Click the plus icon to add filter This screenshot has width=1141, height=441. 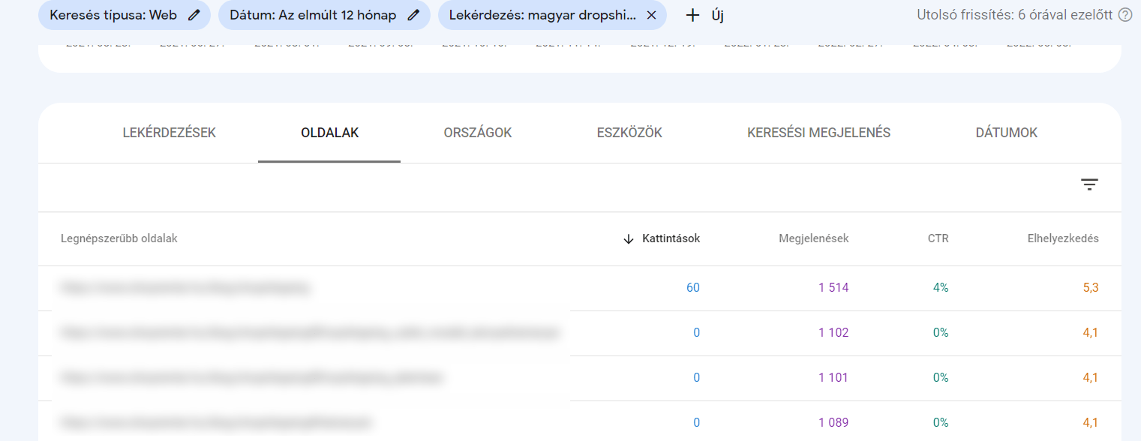pos(693,15)
